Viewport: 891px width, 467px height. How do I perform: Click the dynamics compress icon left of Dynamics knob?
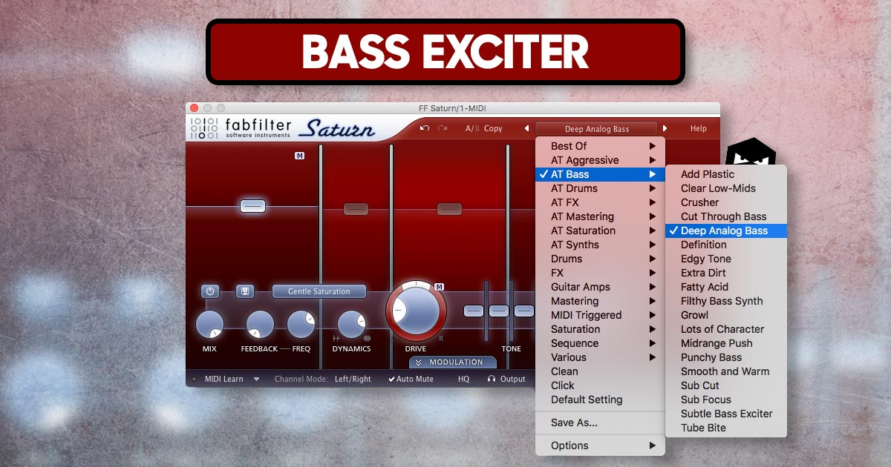click(x=335, y=337)
